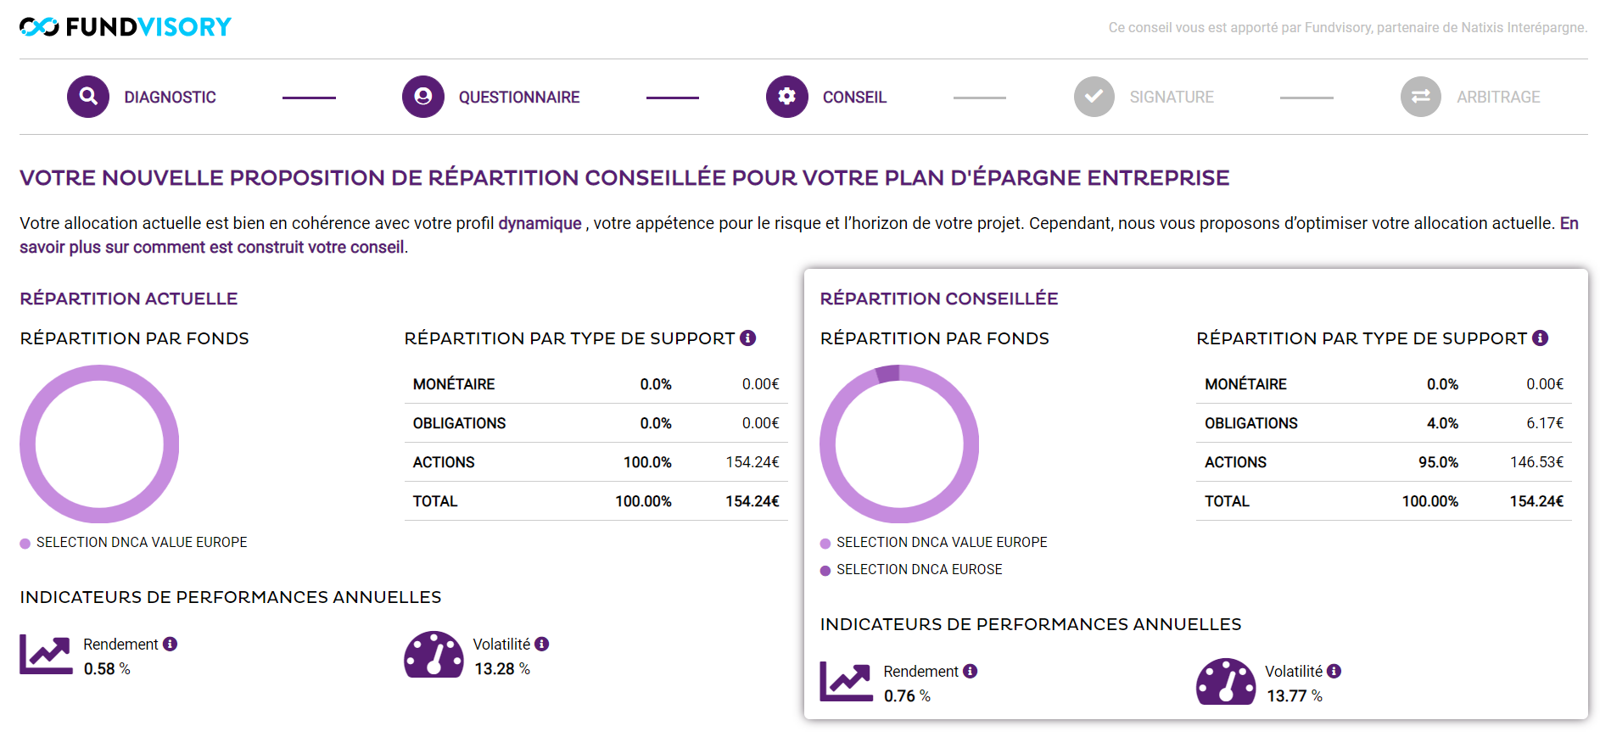Viewport: 1600px width, 737px height.
Task: Click the Signature checkmark step icon
Action: (x=1094, y=97)
